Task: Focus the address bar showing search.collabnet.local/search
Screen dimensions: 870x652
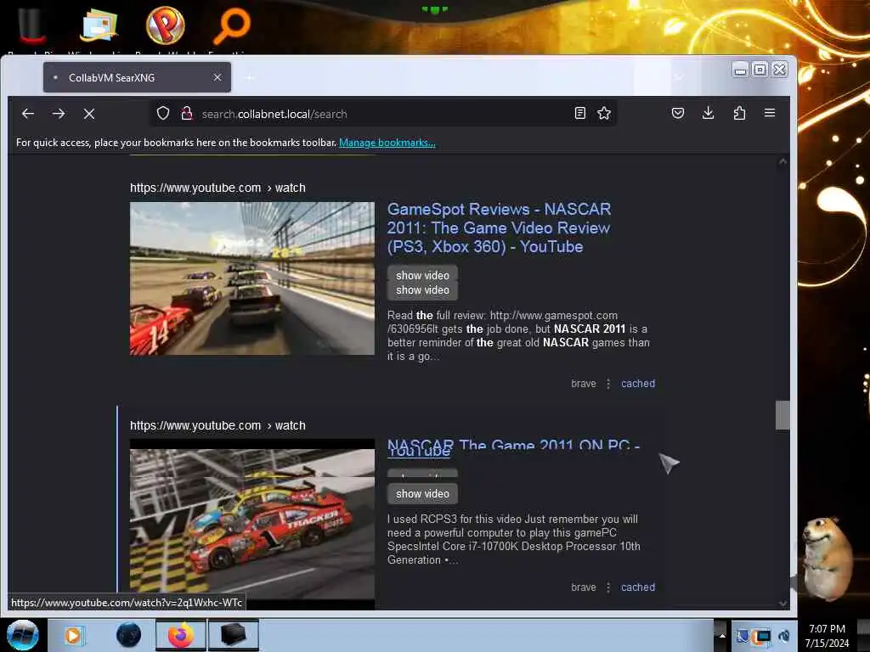Action: (x=383, y=114)
